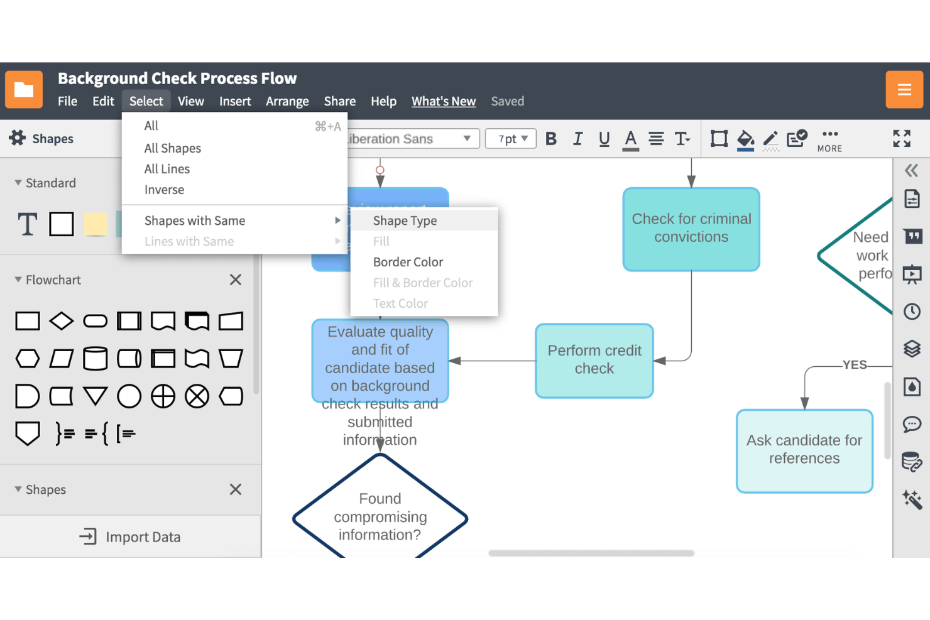Select Check for criminal convictions shape
This screenshot has width=930, height=620.
(691, 229)
